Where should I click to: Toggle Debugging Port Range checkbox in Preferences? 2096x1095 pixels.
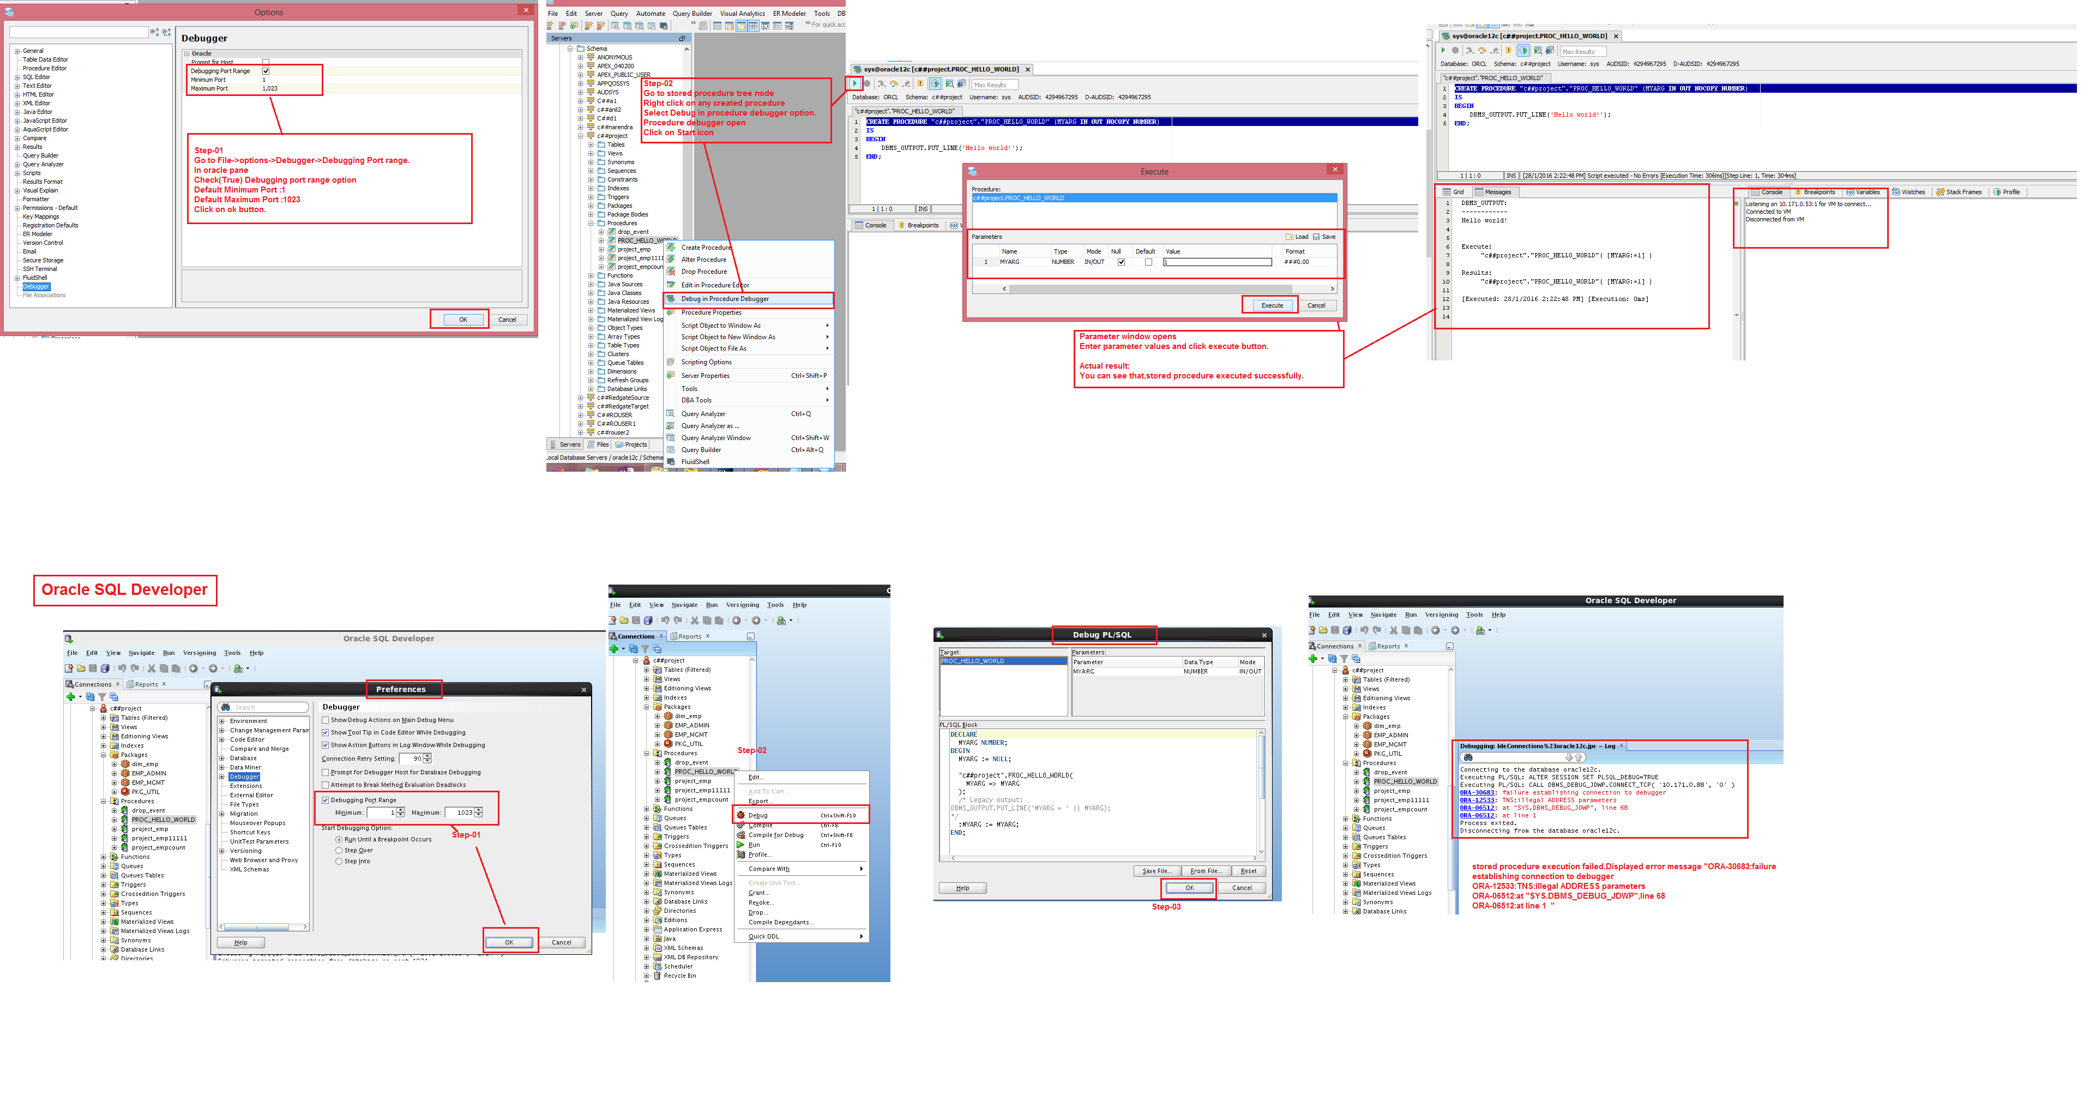pyautogui.click(x=326, y=799)
